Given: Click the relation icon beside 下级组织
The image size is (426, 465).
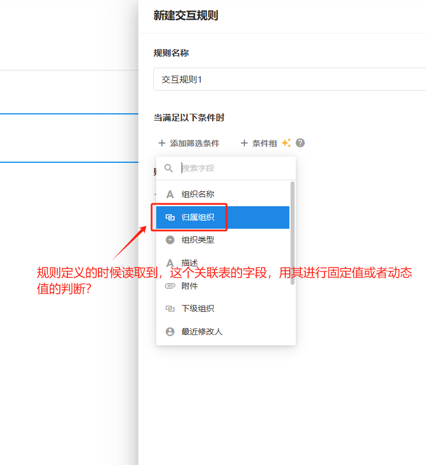Looking at the screenshot, I should (170, 308).
